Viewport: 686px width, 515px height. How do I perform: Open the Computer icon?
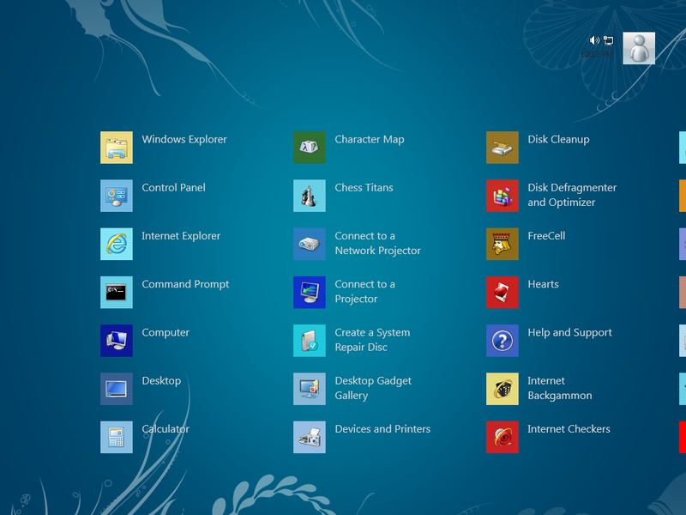117,341
